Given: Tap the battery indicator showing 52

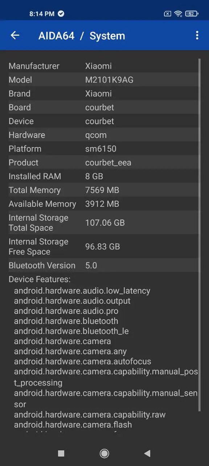Looking at the screenshot, I should (x=191, y=14).
